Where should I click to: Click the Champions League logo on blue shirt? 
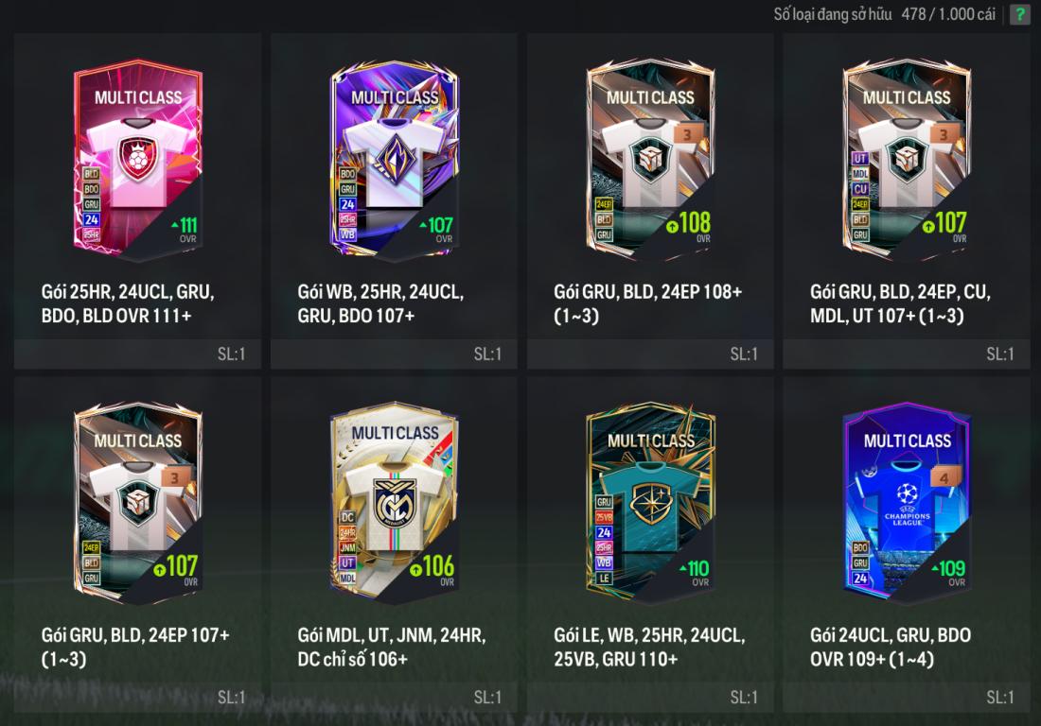click(907, 494)
